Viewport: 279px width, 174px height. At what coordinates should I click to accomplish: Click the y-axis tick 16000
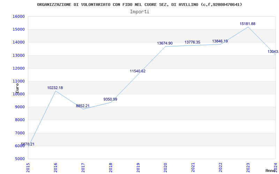(x=18, y=16)
